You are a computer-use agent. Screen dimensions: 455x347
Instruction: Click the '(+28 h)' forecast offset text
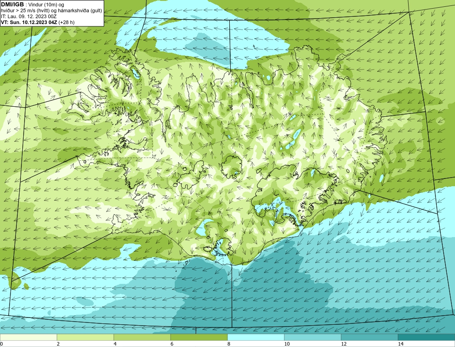point(67,22)
